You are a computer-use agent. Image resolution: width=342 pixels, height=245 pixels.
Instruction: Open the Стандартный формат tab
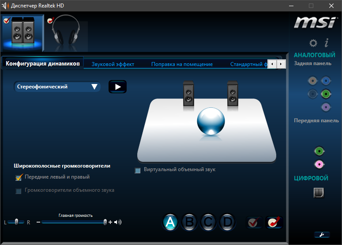pyautogui.click(x=248, y=64)
